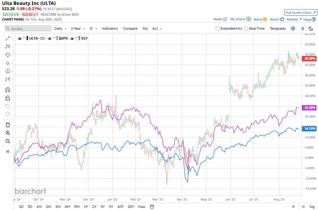The image size is (318, 210).
Task: Add chart to My Charts
Action: [240, 19]
